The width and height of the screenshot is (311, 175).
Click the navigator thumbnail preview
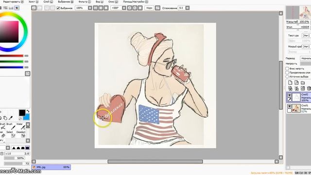pos(298,13)
